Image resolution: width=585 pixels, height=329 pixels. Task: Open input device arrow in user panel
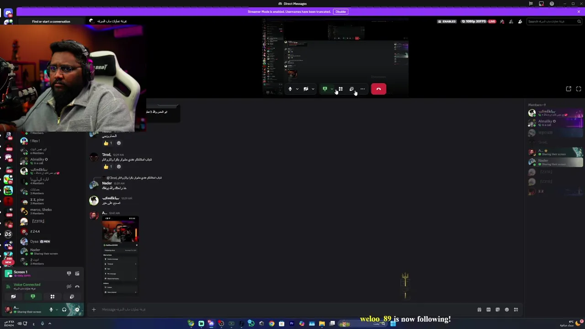(57, 309)
